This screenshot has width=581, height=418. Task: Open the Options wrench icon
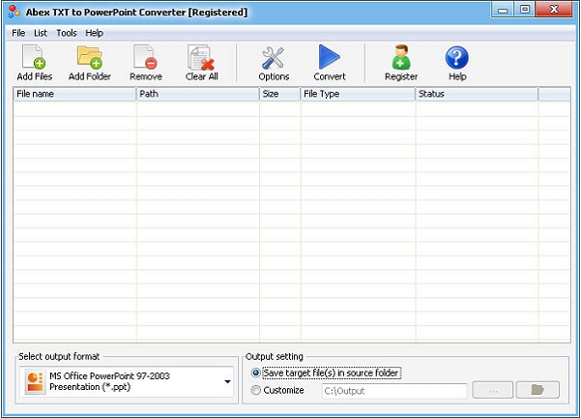pos(273,57)
